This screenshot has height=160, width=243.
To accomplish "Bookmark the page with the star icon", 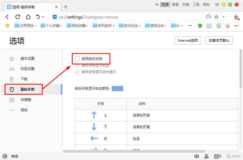I will (216, 17).
